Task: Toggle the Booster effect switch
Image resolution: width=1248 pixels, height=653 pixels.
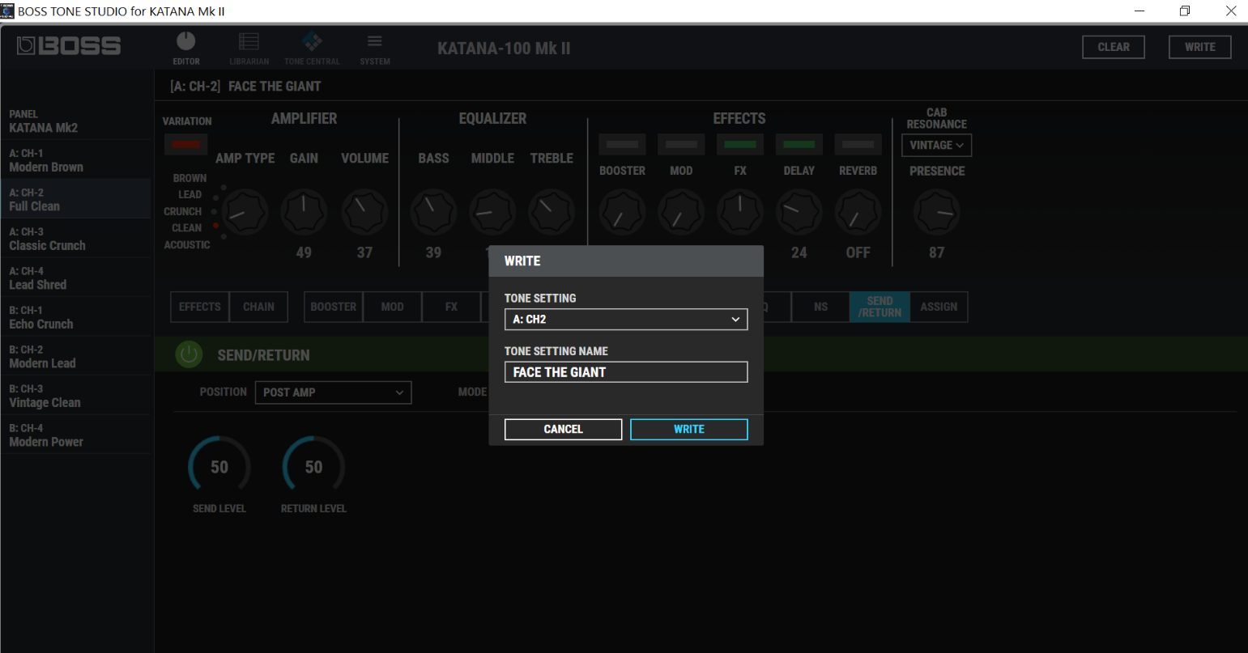Action: point(622,145)
